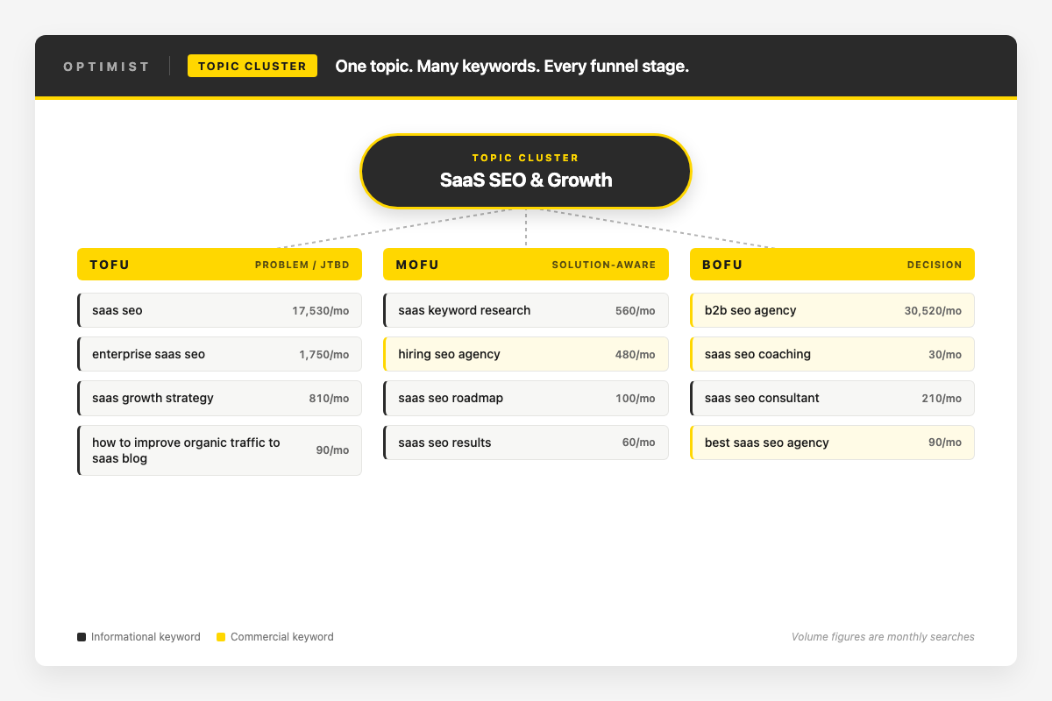Click 'Volume figures are monthly searches' note
Viewport: 1052px width, 701px height.
[883, 637]
